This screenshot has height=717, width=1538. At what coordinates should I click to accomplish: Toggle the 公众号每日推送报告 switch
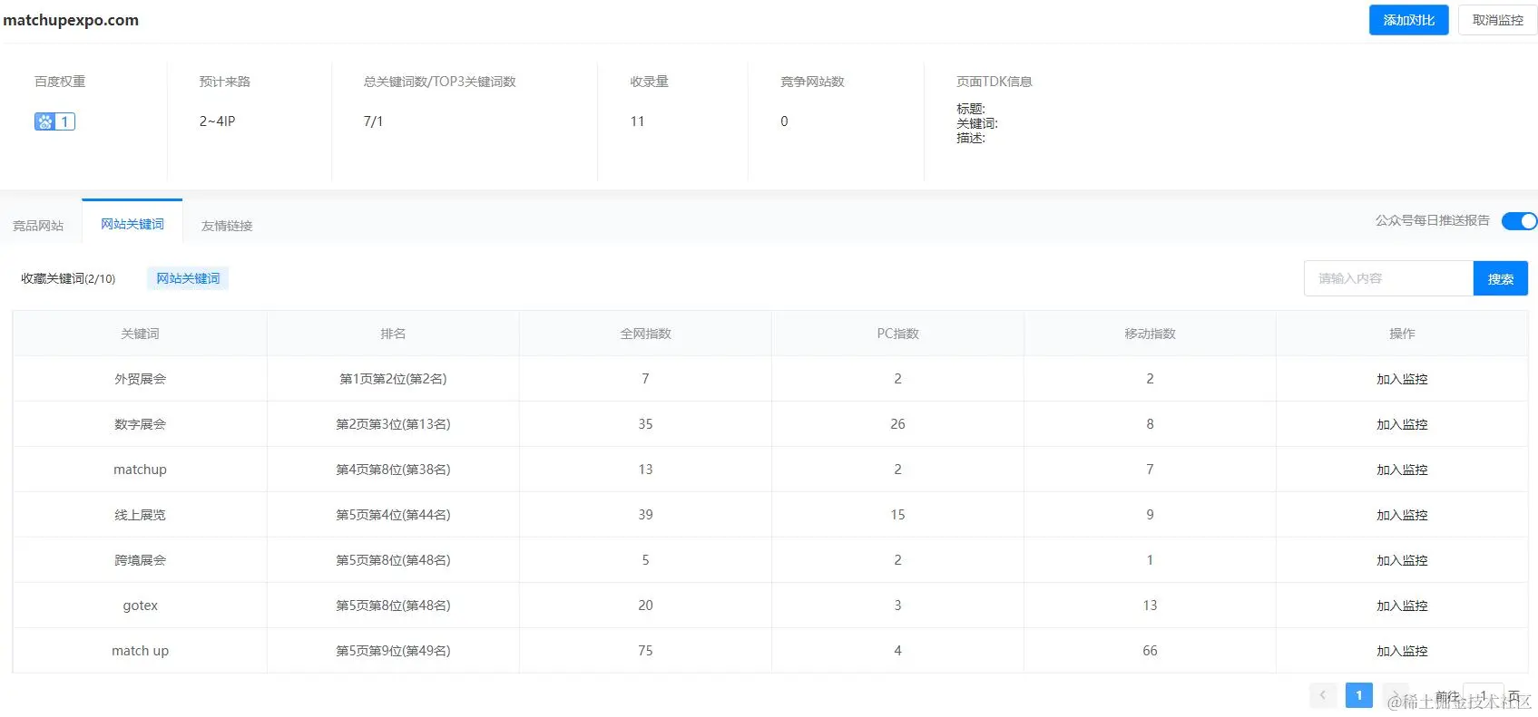click(1519, 221)
